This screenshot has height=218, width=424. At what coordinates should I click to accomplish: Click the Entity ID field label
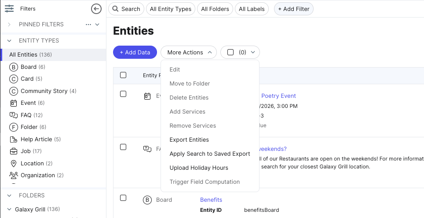[x=211, y=210]
